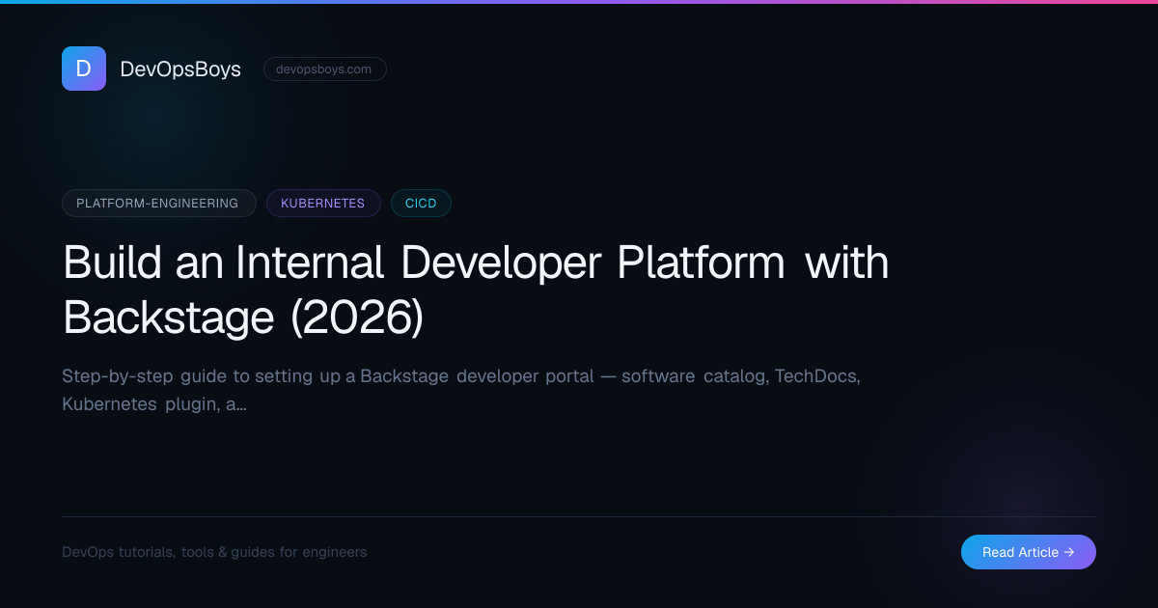Image resolution: width=1158 pixels, height=608 pixels.
Task: Click the step-by-step guide description text
Action: (x=461, y=390)
